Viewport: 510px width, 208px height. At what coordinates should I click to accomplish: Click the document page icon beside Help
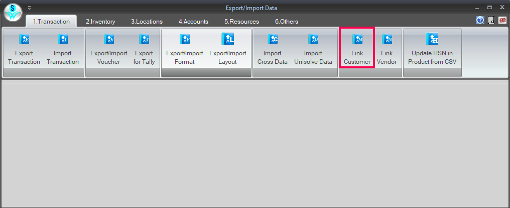[x=491, y=20]
